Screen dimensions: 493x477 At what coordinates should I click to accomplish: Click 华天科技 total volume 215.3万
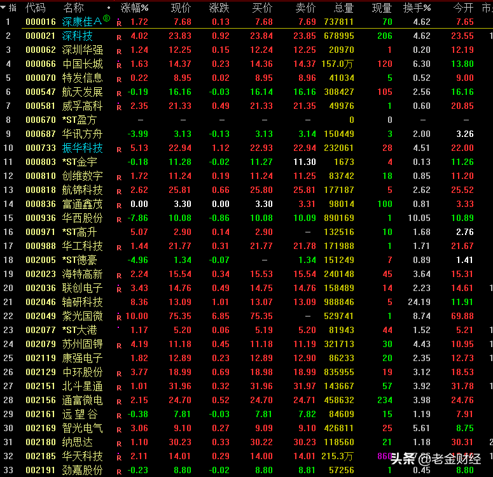(x=337, y=456)
